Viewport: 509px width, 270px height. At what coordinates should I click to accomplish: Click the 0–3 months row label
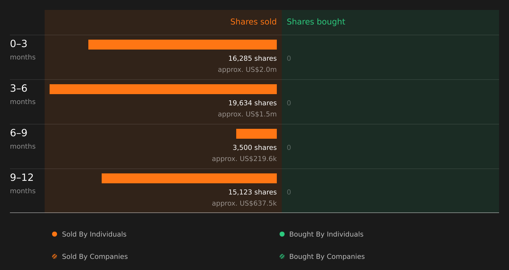(x=23, y=50)
